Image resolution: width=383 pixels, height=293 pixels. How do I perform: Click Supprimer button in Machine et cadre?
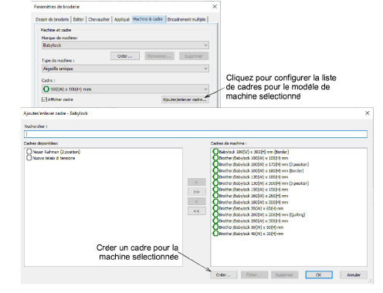pyautogui.click(x=194, y=56)
